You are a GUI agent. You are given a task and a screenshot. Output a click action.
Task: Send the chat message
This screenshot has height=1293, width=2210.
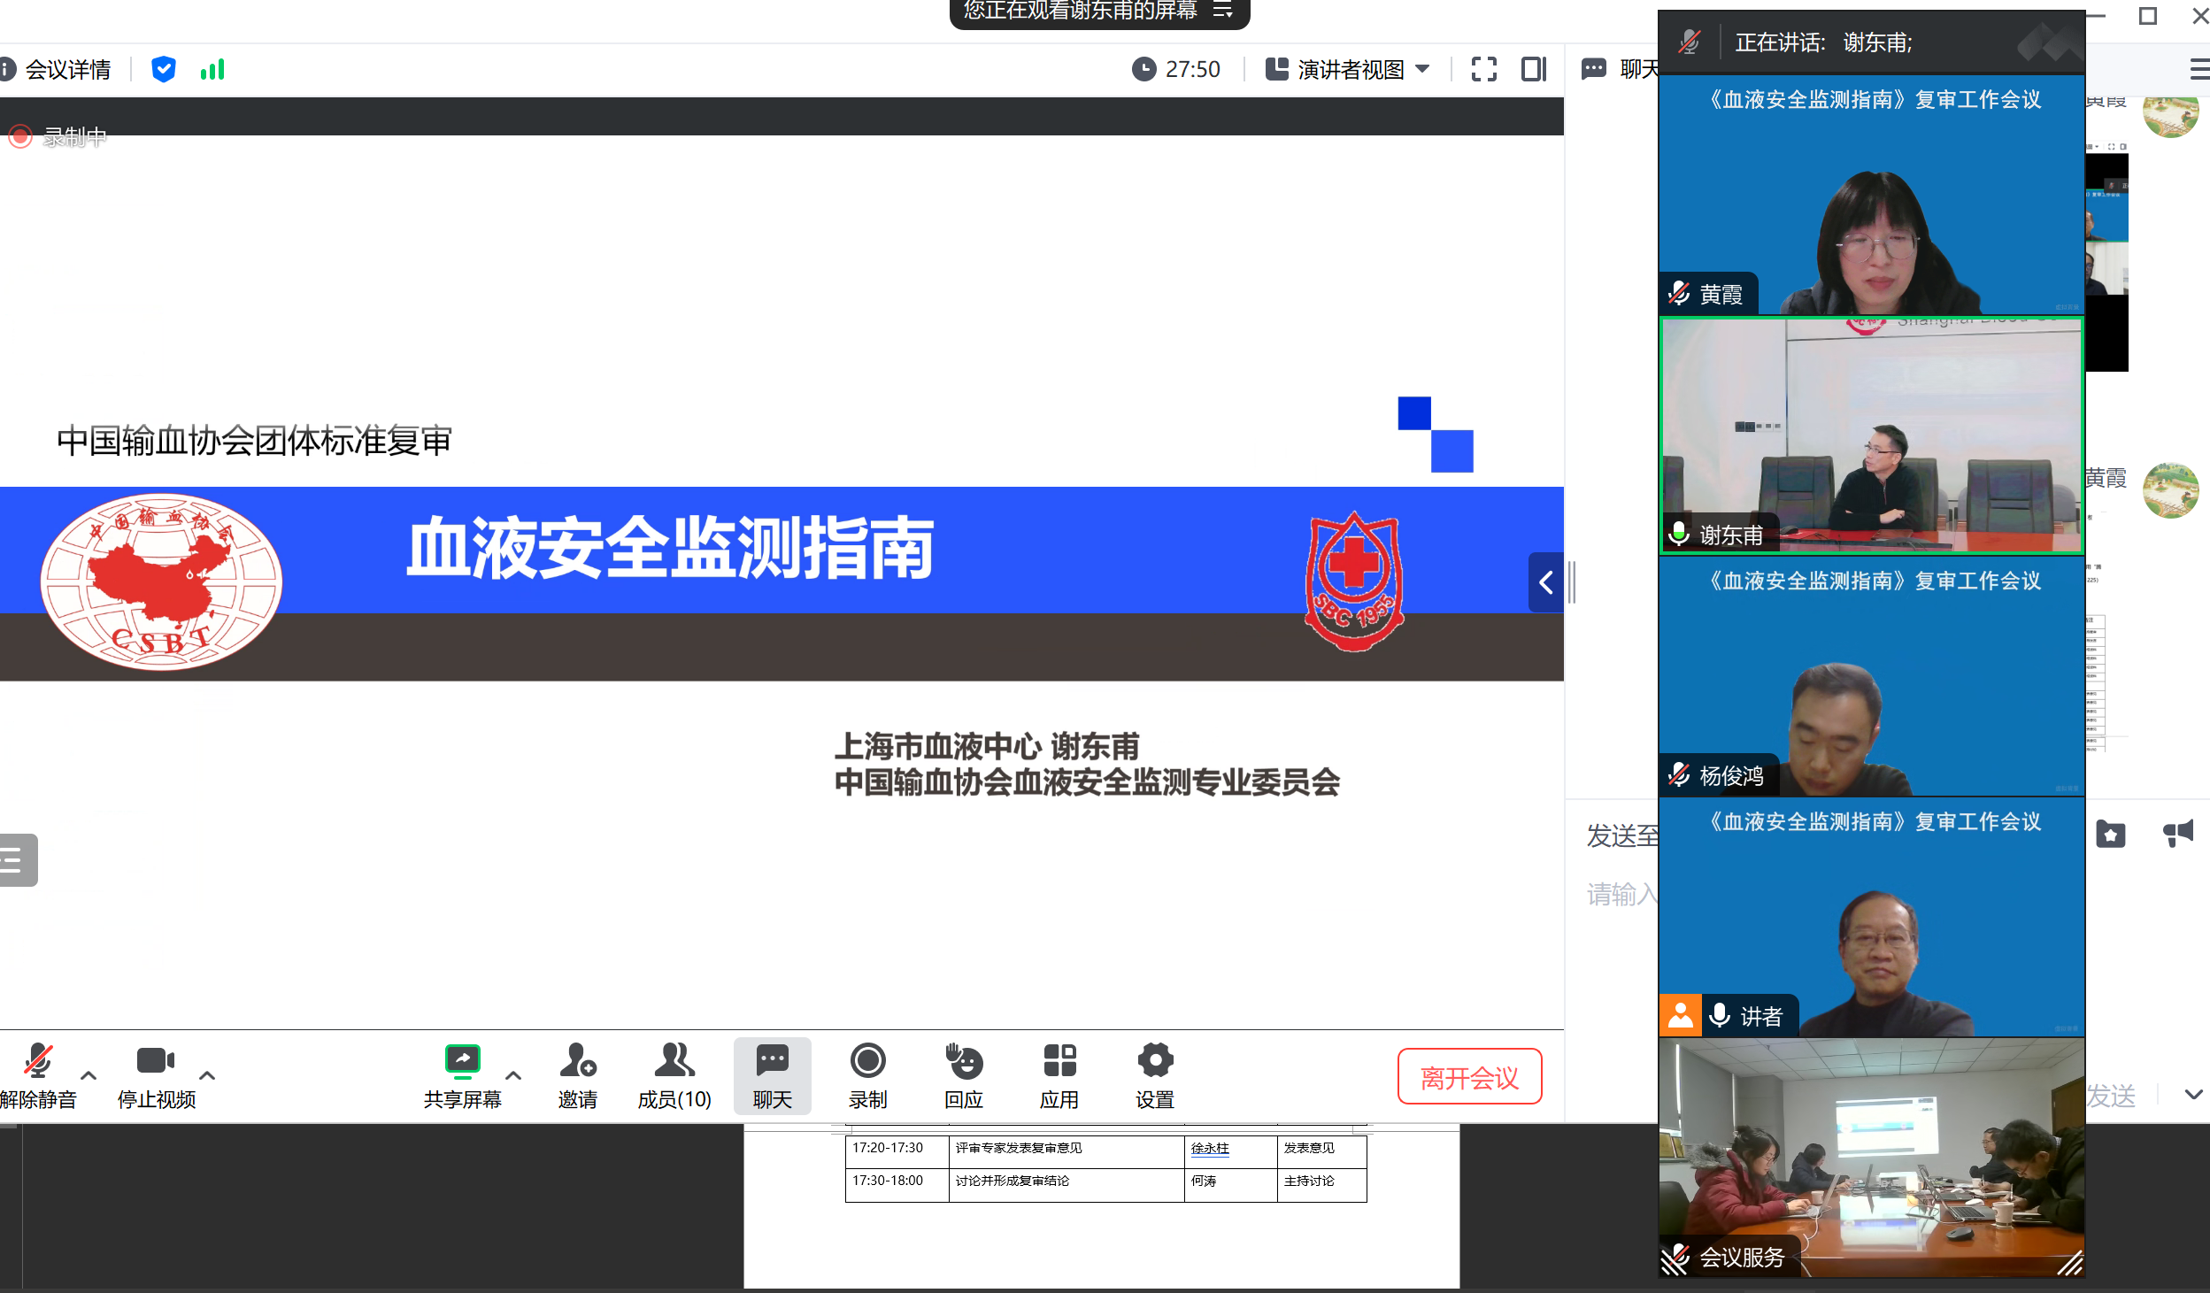2111,1096
